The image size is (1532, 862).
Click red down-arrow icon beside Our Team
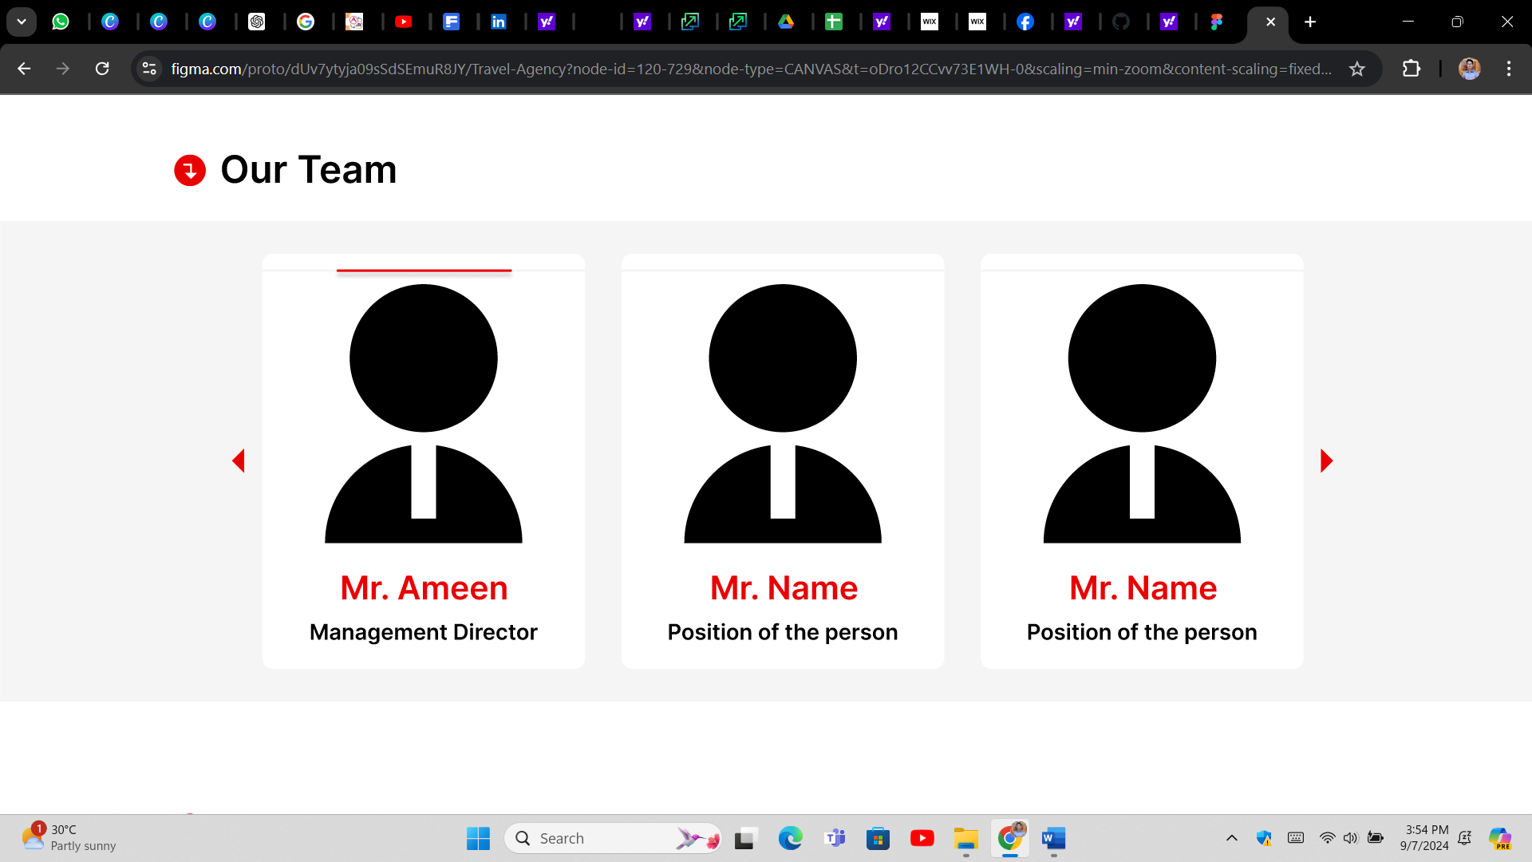[x=190, y=170]
